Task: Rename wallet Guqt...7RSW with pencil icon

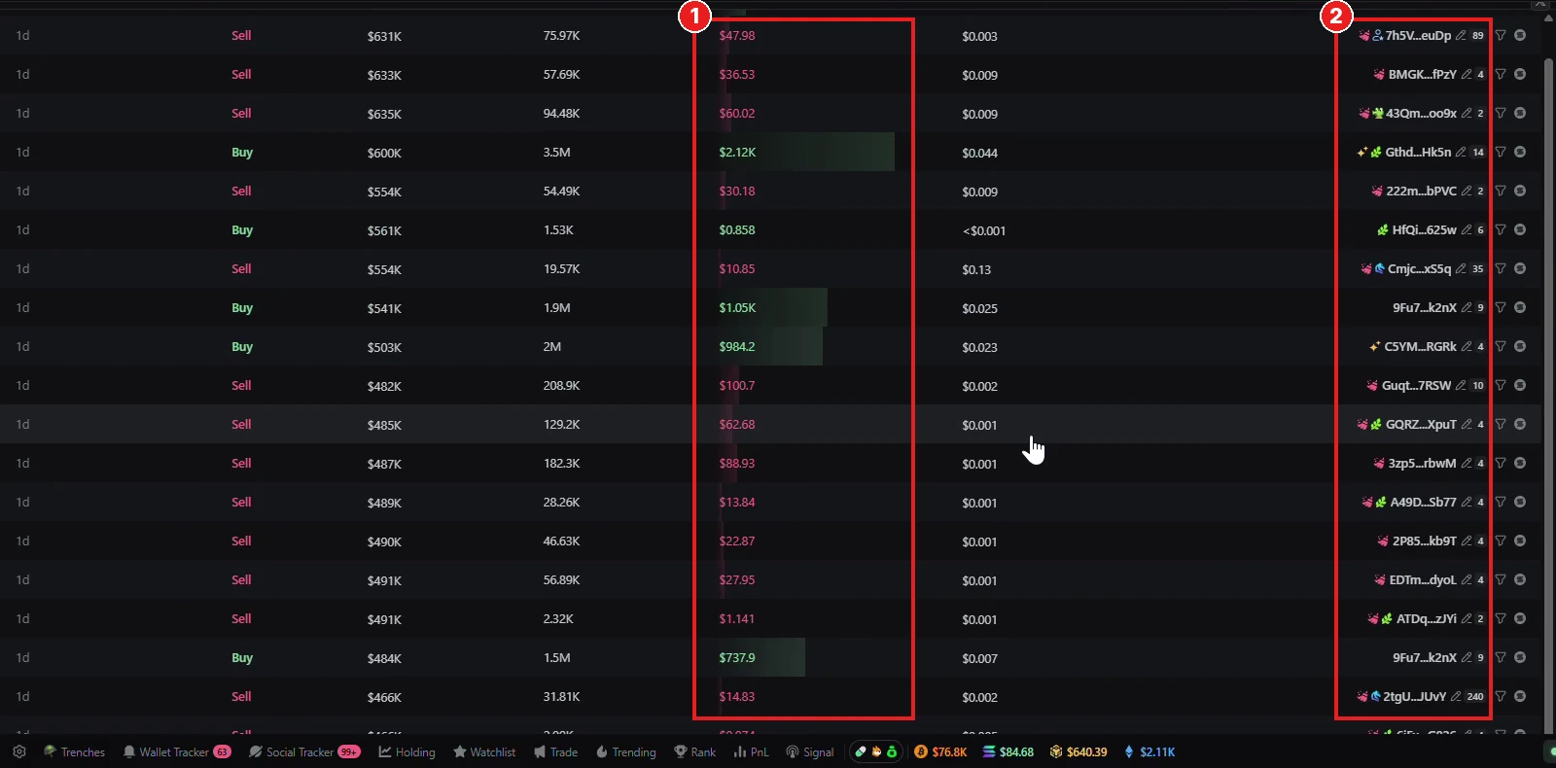Action: point(1461,385)
